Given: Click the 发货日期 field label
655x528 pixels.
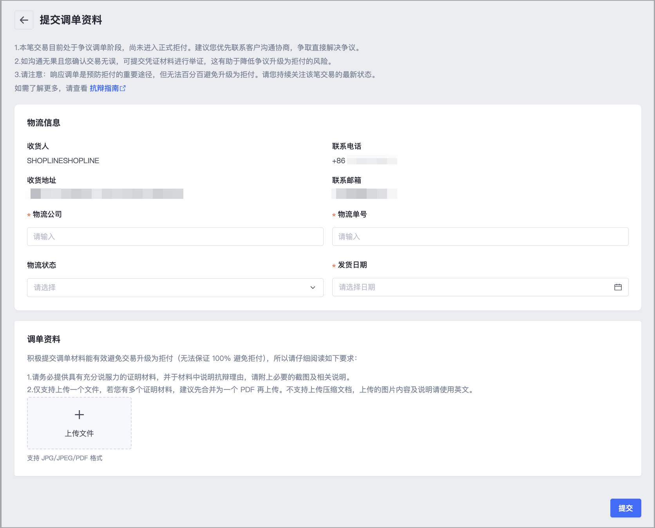Looking at the screenshot, I should pyautogui.click(x=353, y=265).
